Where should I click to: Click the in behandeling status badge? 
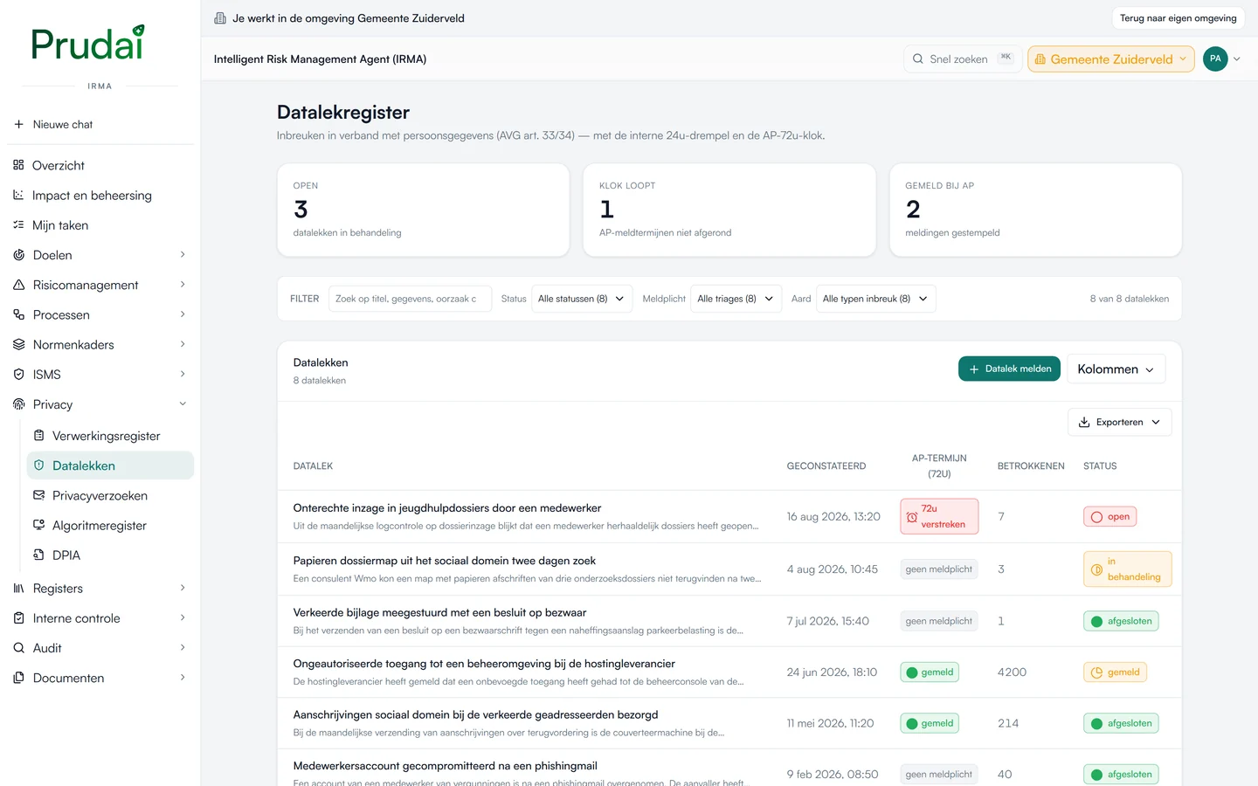[x=1127, y=569]
